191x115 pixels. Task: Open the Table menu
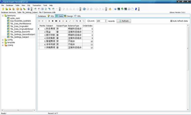click(x=17, y=5)
